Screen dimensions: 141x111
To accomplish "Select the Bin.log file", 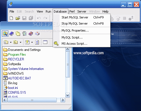I will coord(10,83).
